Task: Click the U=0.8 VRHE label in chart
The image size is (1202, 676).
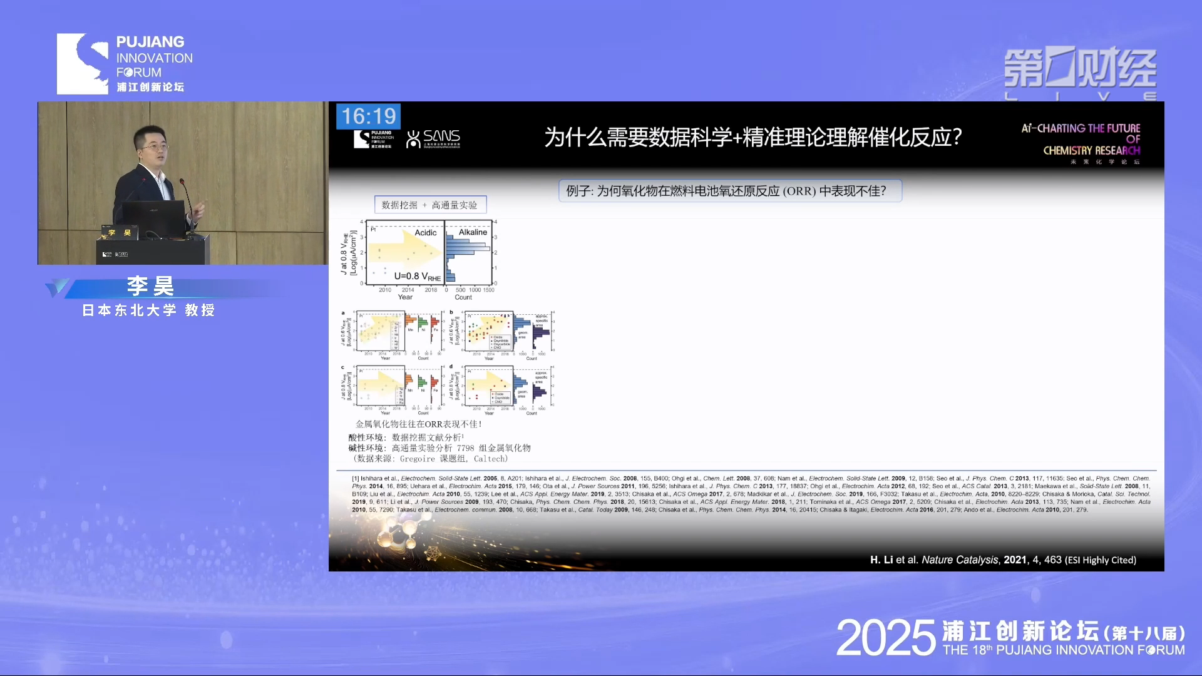Action: click(418, 277)
